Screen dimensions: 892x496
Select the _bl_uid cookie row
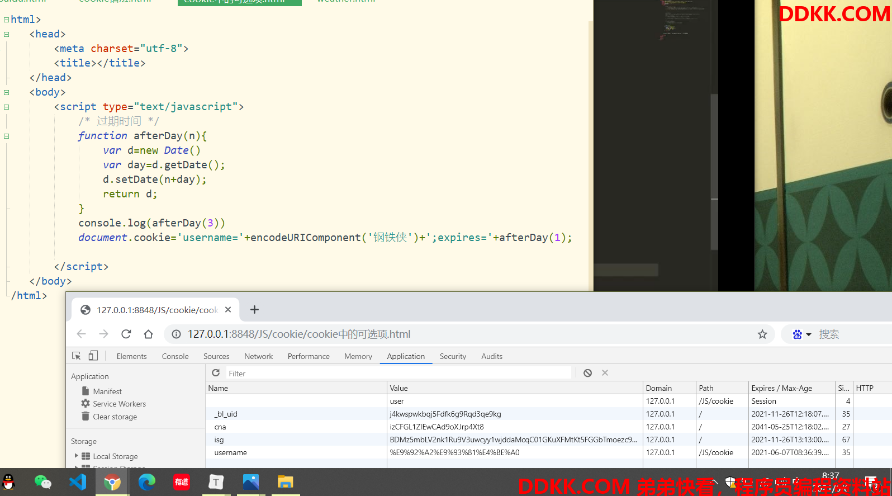(x=548, y=414)
